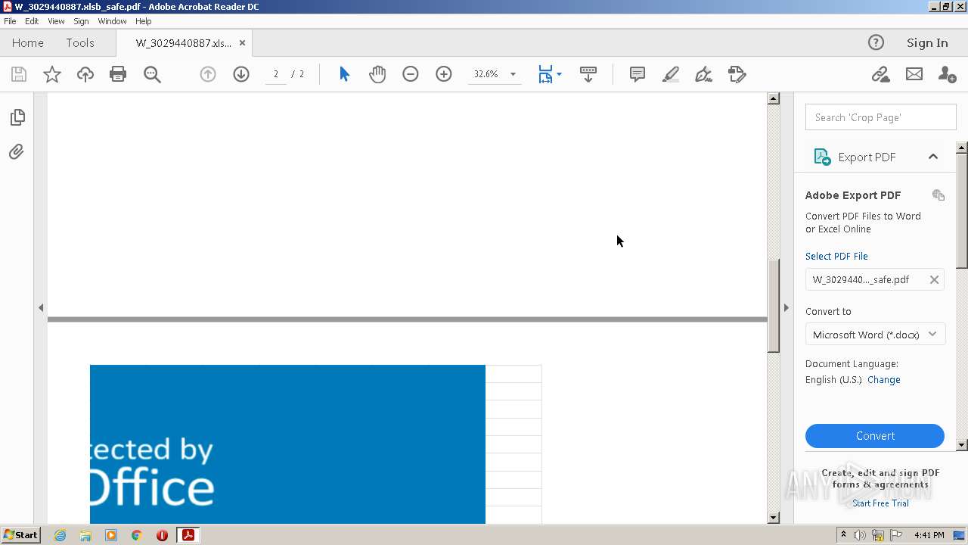Close the W_3029440887.xls document tab
This screenshot has height=545, width=968.
click(242, 43)
